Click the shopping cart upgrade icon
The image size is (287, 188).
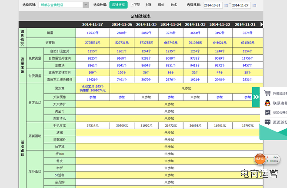[267, 93]
